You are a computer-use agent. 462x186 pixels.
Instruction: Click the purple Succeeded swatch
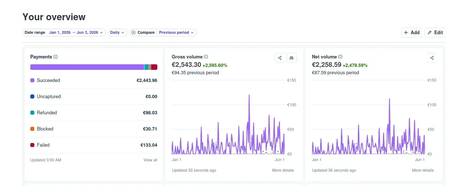pyautogui.click(x=32, y=80)
